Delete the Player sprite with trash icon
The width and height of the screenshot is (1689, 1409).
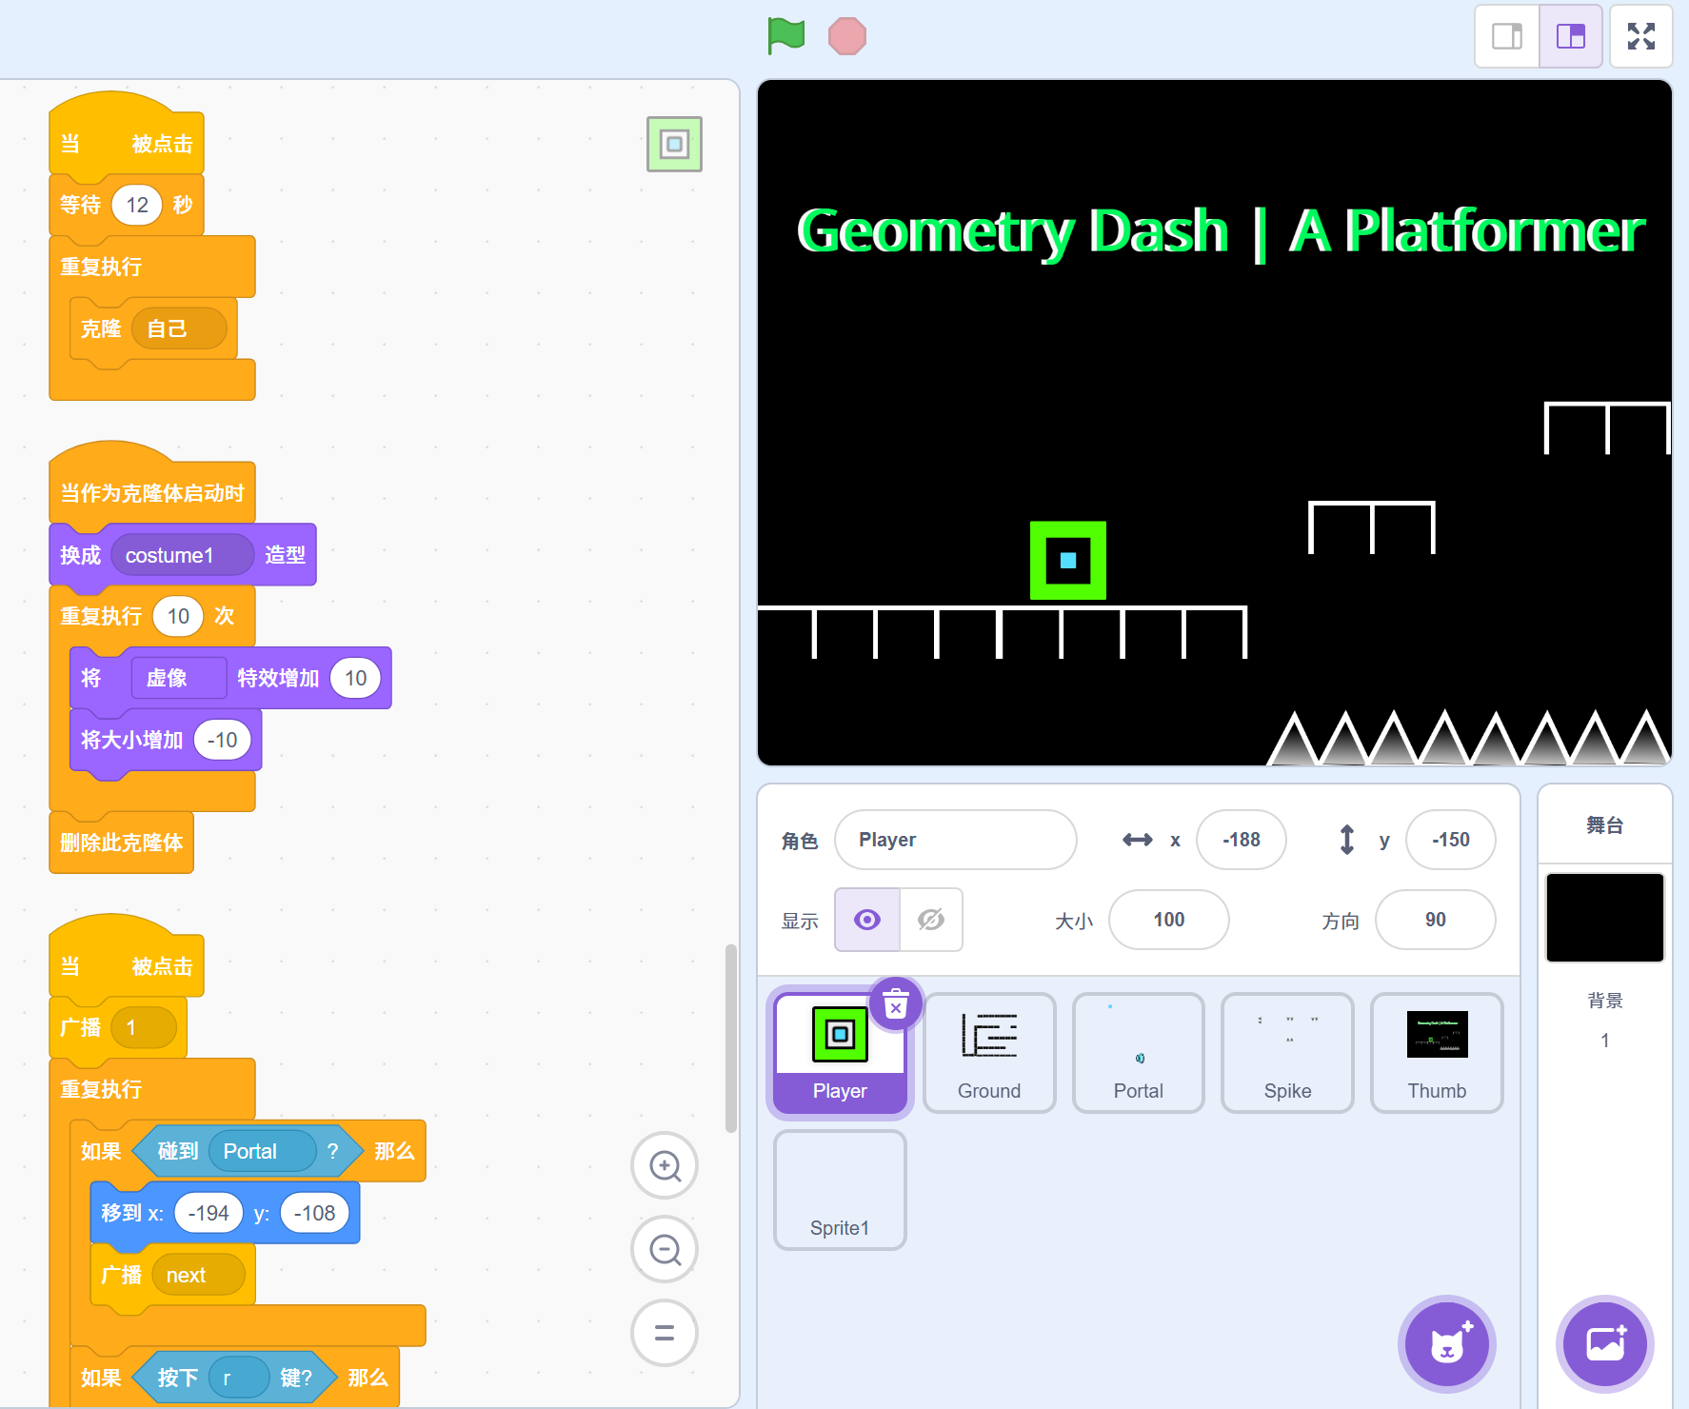coord(896,1004)
